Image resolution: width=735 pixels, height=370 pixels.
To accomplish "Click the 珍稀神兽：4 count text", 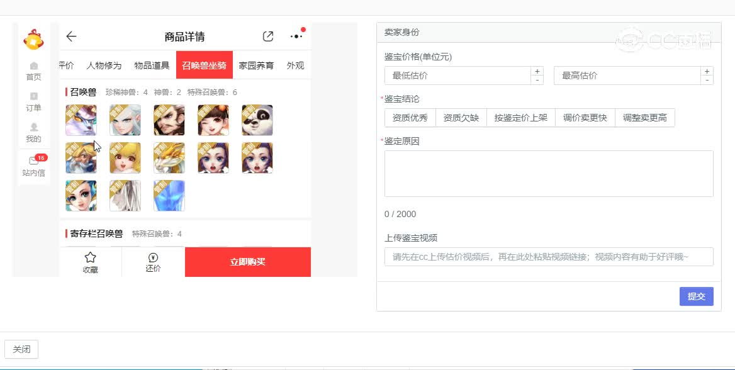I will coord(126,92).
